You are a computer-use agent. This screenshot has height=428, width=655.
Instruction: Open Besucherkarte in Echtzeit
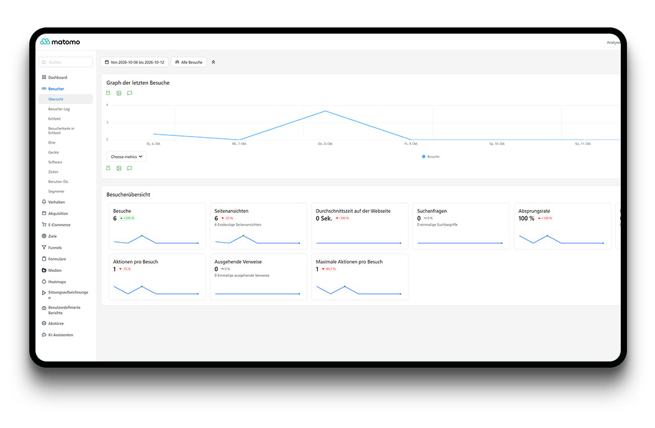click(x=61, y=130)
